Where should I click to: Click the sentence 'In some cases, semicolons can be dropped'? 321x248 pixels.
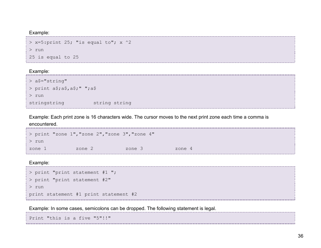(x=98, y=209)
